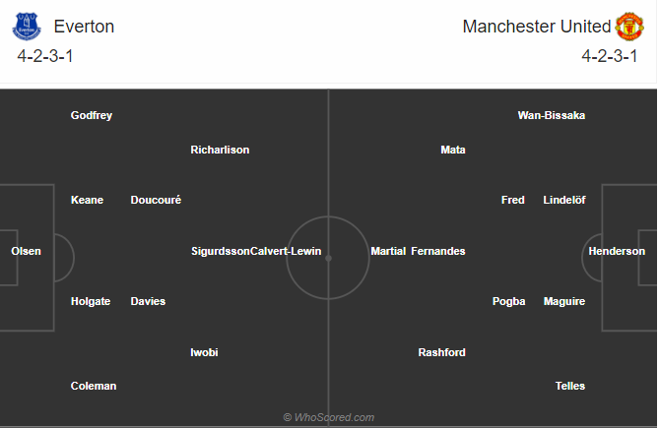659x428 pixels.
Task: Click on striker Martial
Action: [x=388, y=251]
